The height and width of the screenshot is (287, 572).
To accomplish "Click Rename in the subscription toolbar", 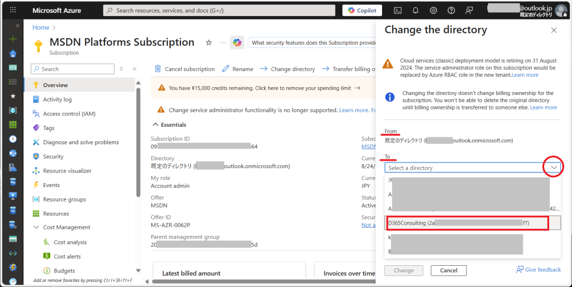I will 237,69.
